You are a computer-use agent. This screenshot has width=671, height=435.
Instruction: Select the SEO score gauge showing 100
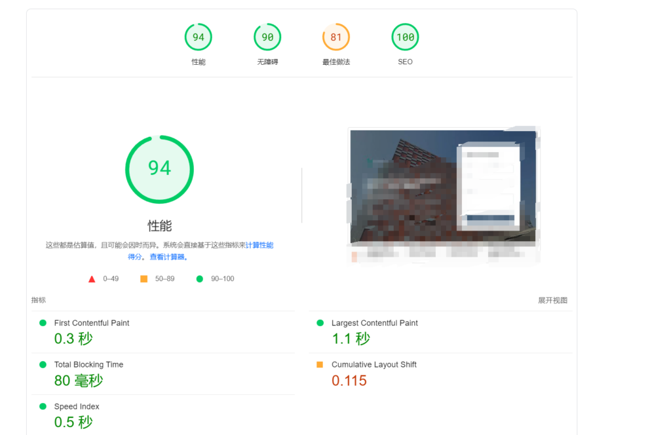coord(405,37)
